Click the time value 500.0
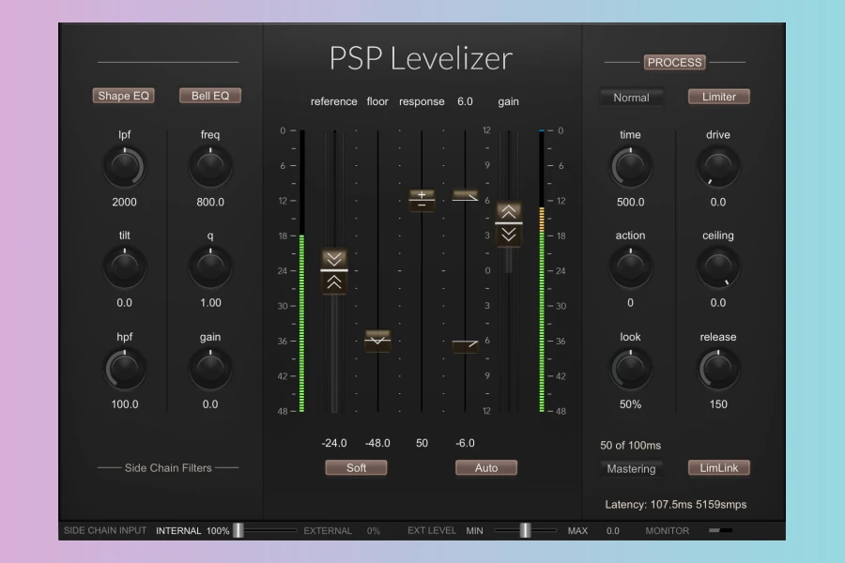 (631, 202)
